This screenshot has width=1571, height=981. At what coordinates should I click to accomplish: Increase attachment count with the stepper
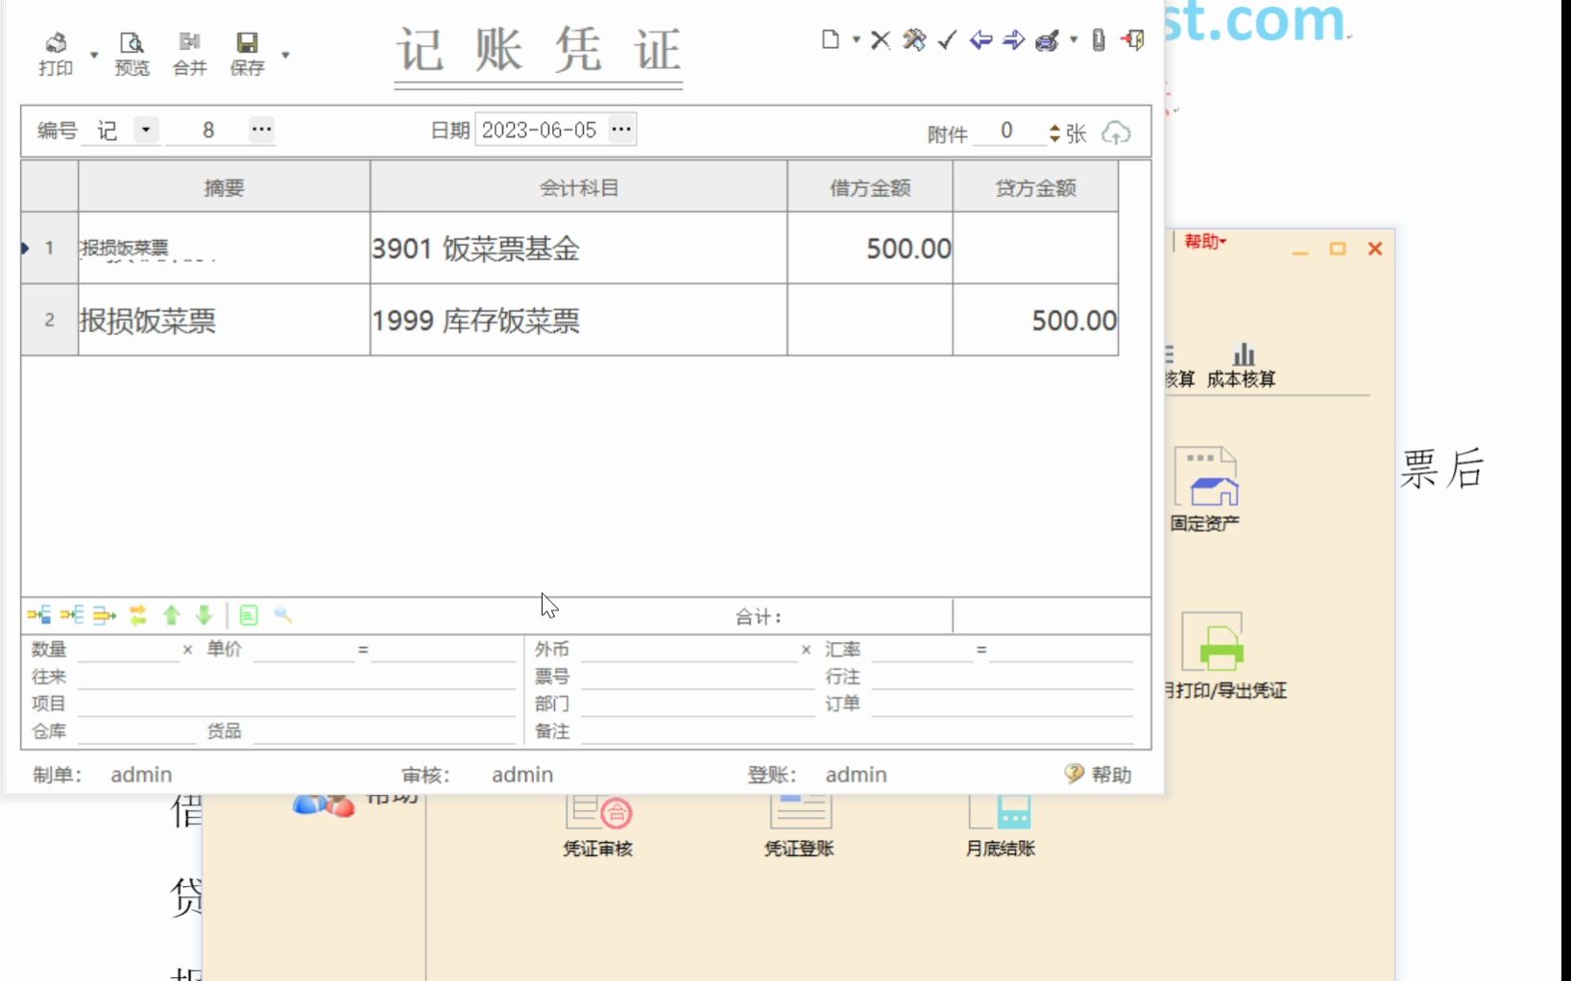pyautogui.click(x=1054, y=128)
